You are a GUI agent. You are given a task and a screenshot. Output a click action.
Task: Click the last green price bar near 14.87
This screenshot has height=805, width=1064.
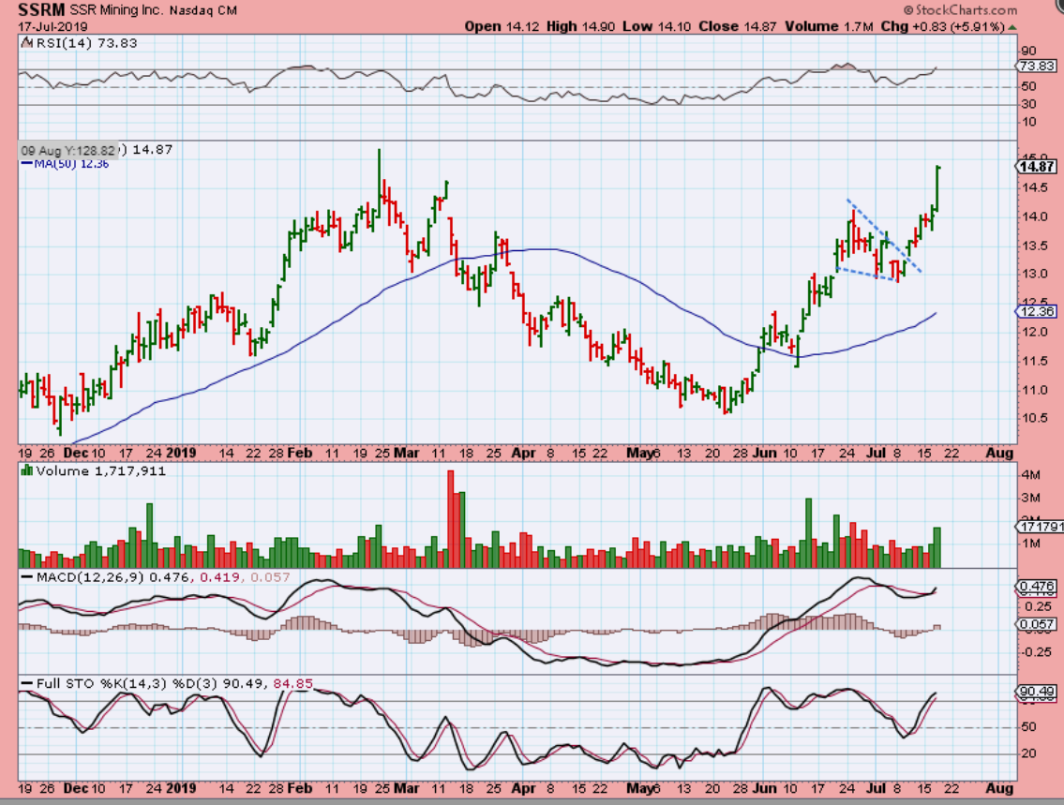[937, 187]
